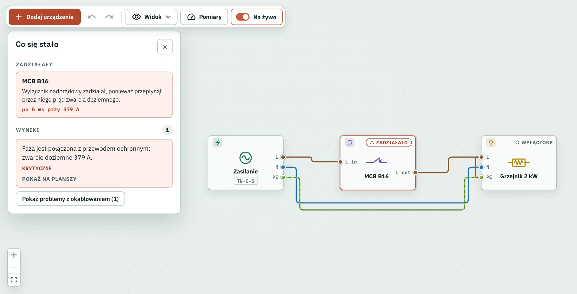Click the lightning icon on Zasilanie

pyautogui.click(x=218, y=143)
